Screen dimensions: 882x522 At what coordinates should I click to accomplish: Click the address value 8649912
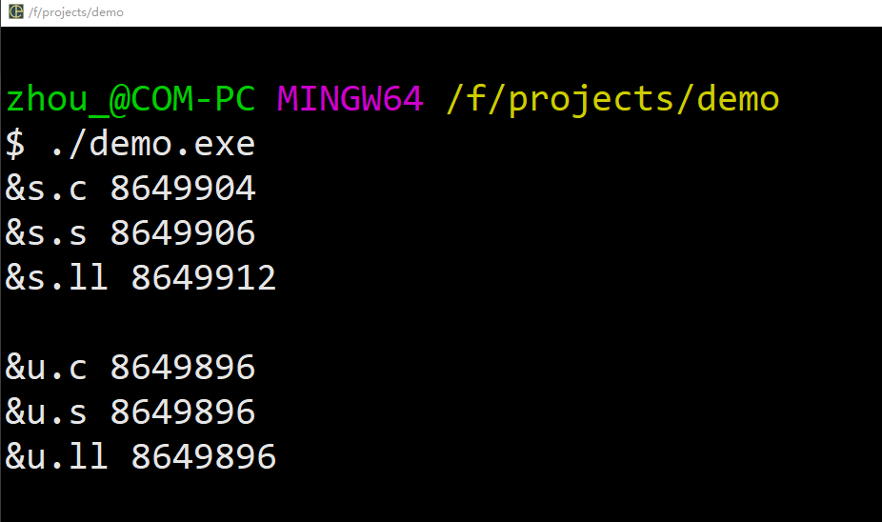pyautogui.click(x=204, y=278)
